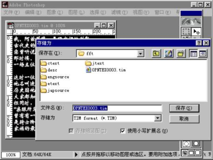
Task: Open the 文件 (File) menu
Action: 12,12
